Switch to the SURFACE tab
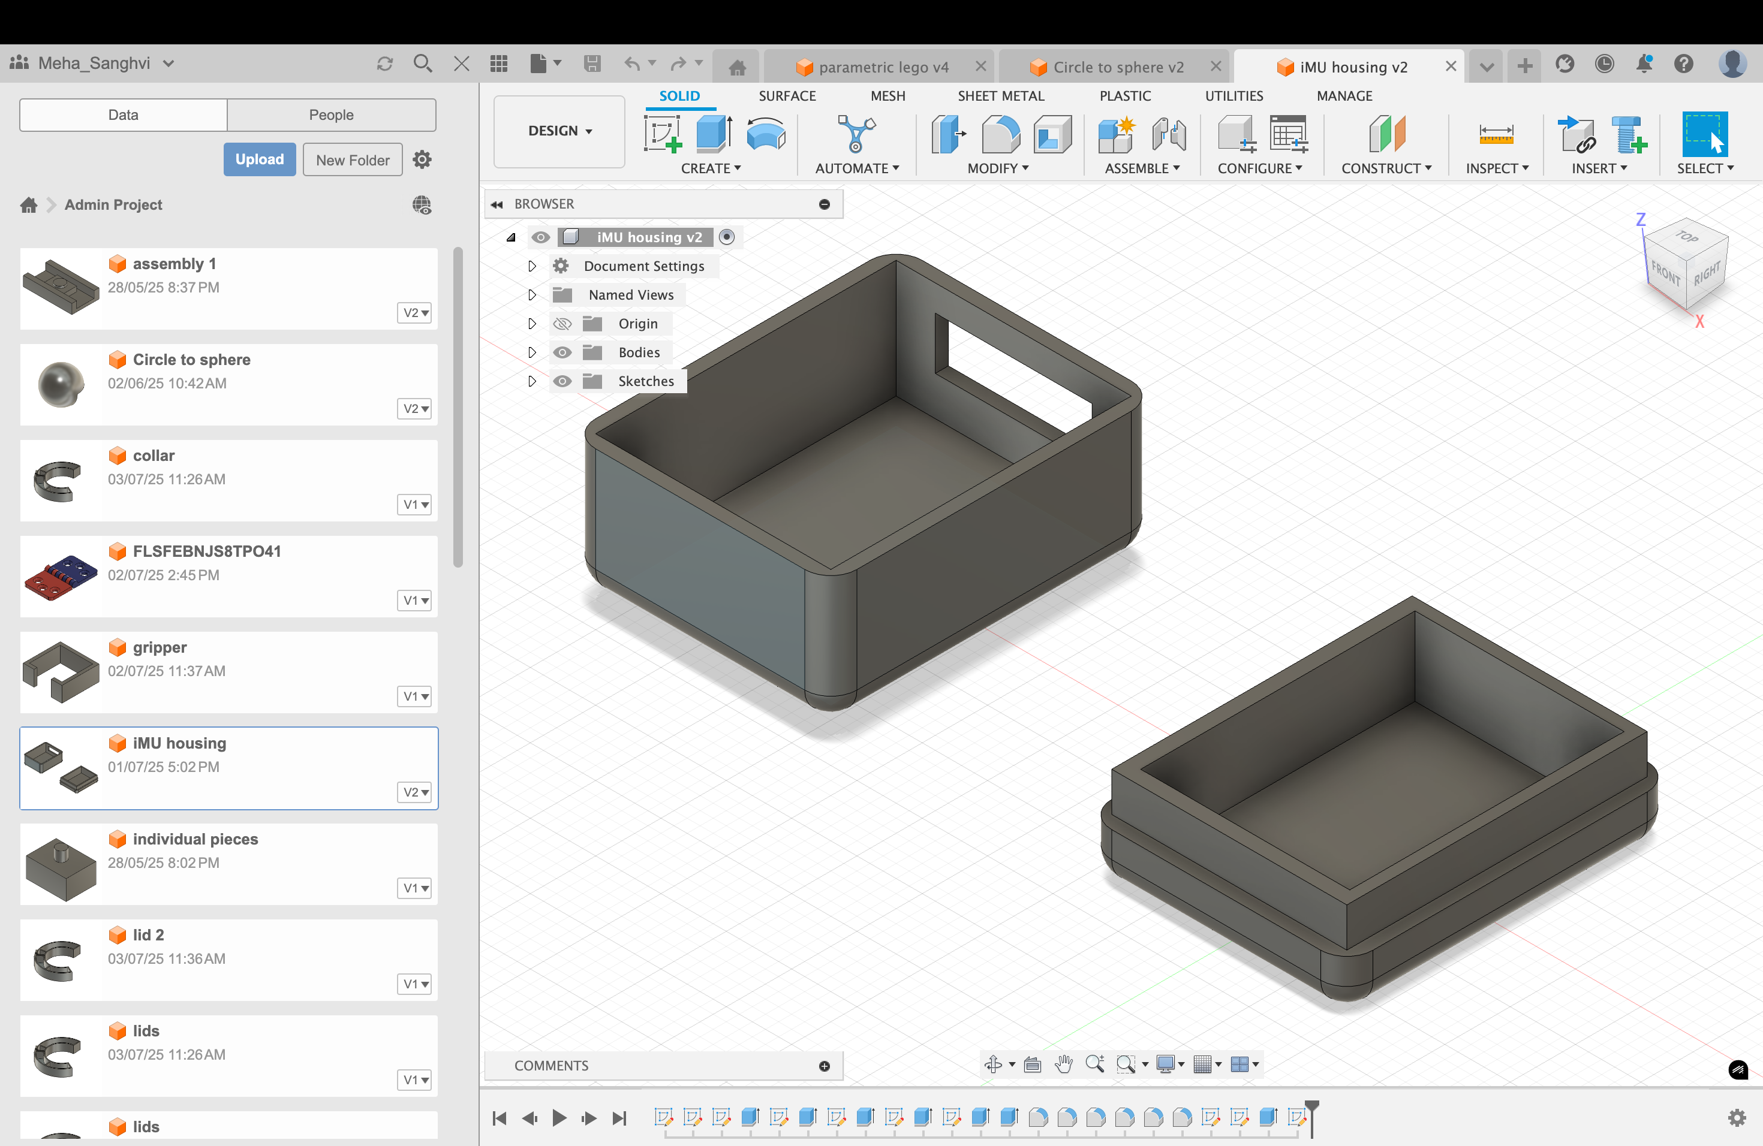 [x=787, y=95]
